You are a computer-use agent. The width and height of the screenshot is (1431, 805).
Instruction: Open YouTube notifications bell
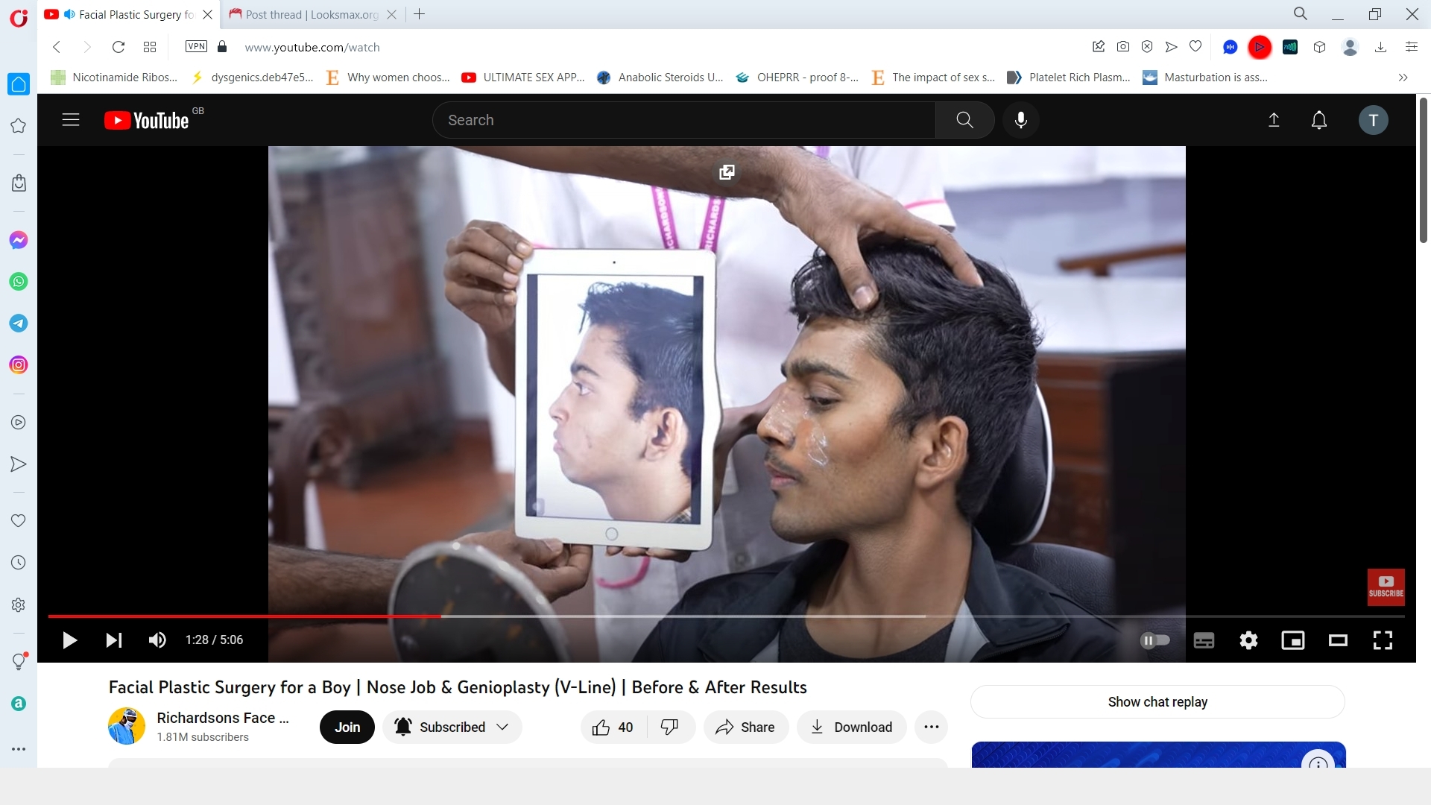(1318, 120)
